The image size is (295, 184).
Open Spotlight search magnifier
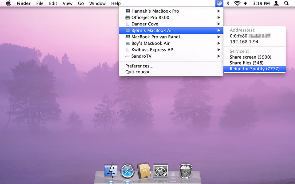[x=286, y=3]
